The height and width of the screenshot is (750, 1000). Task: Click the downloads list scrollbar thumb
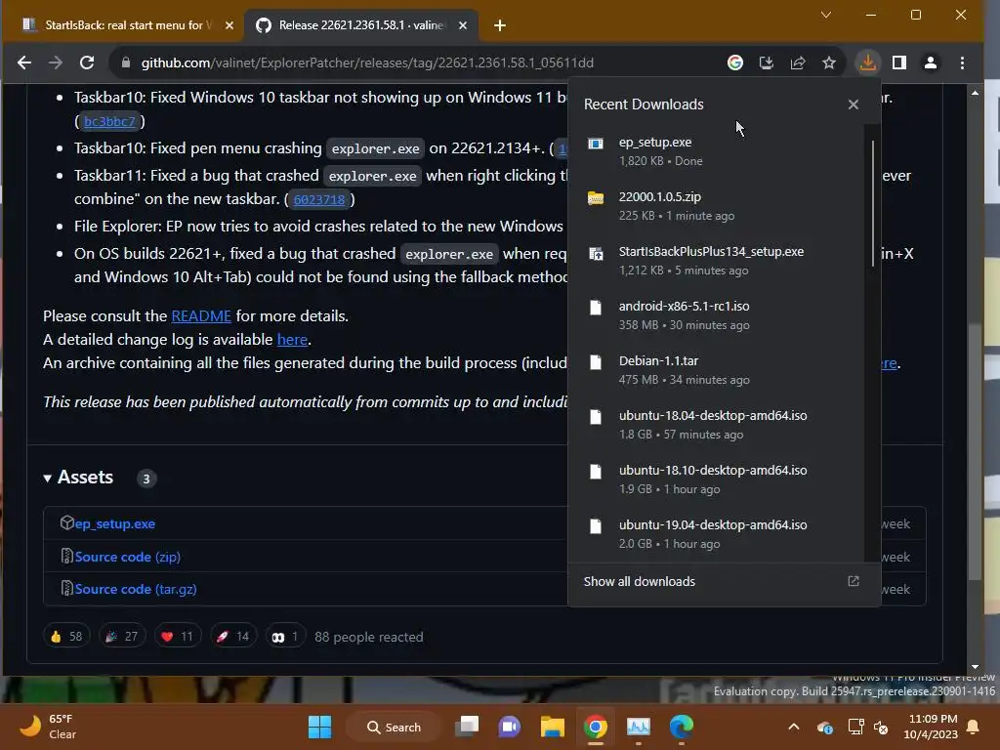872,203
